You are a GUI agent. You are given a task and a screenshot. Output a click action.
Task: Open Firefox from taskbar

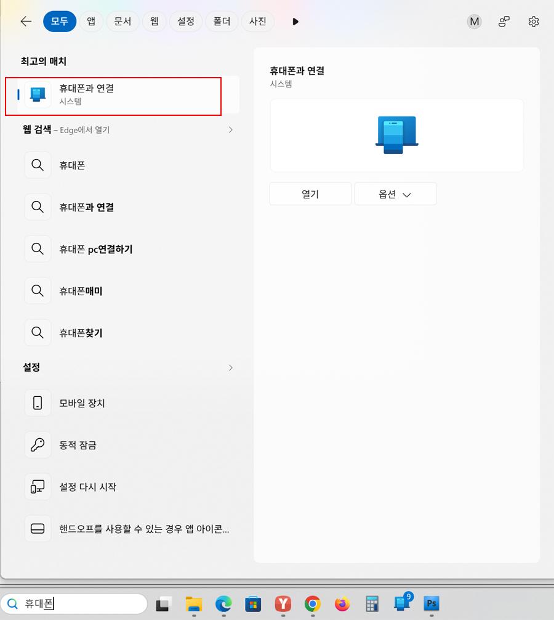tap(342, 604)
